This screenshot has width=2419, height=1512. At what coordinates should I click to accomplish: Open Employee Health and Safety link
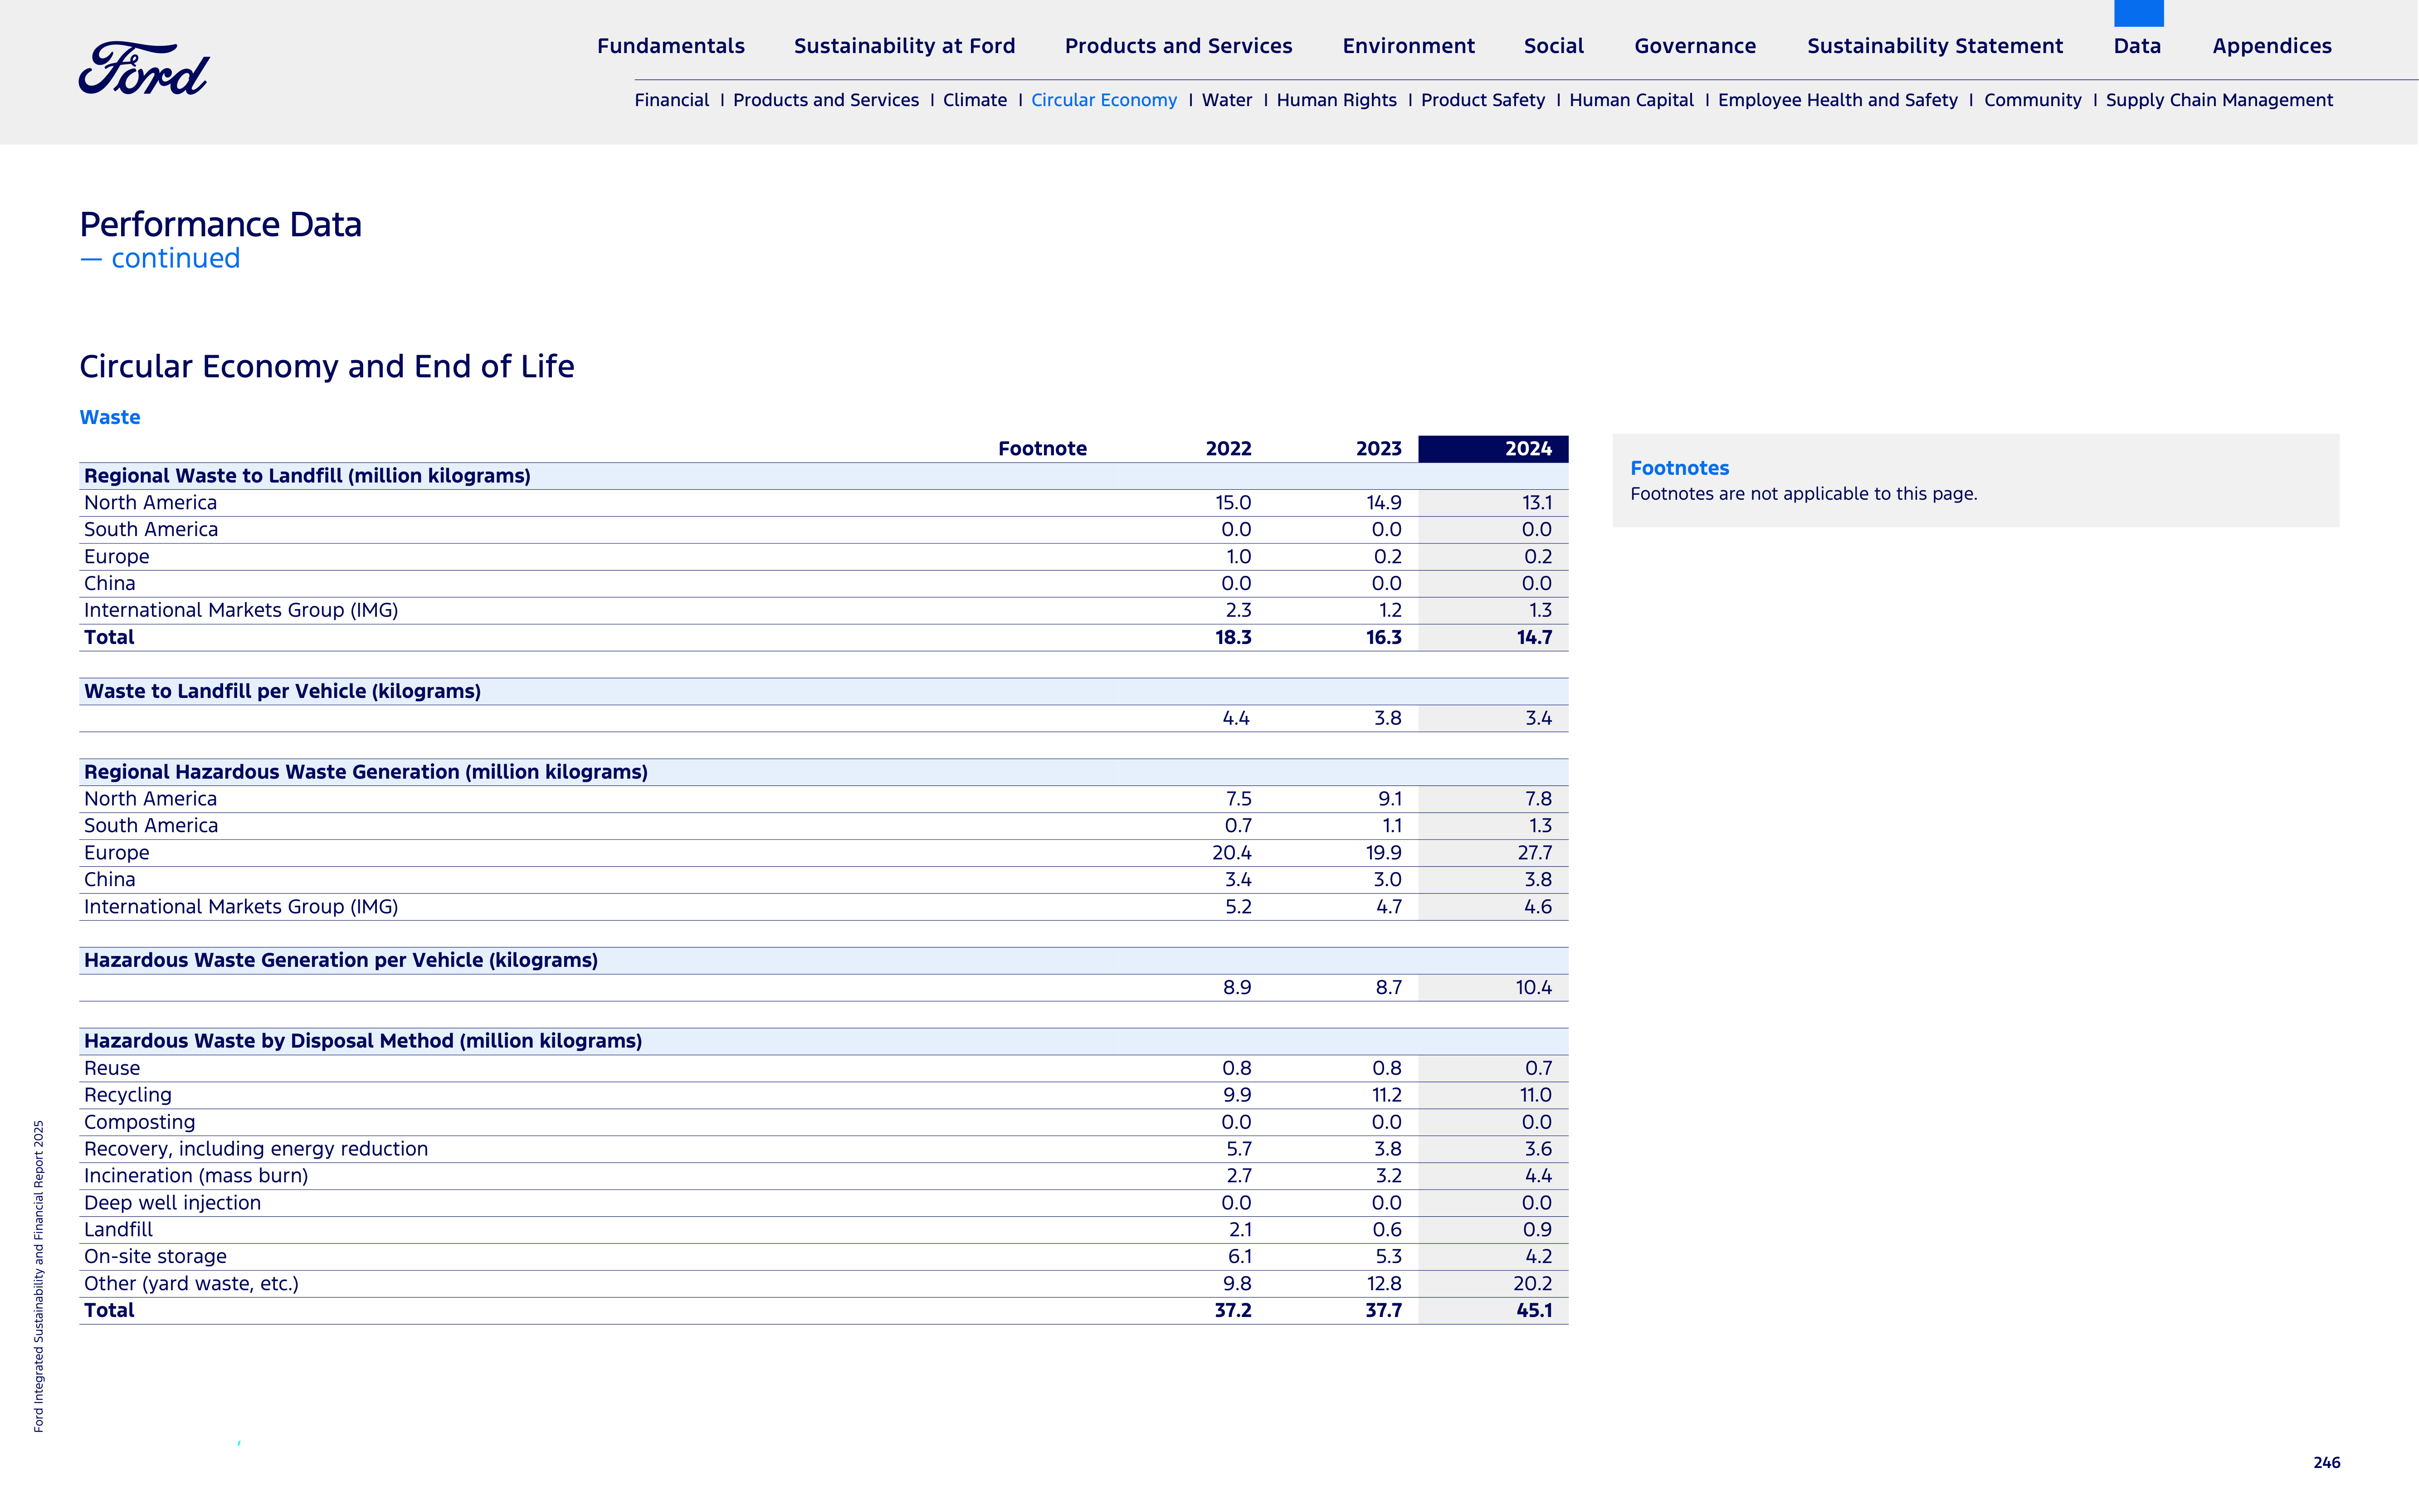pos(1838,100)
